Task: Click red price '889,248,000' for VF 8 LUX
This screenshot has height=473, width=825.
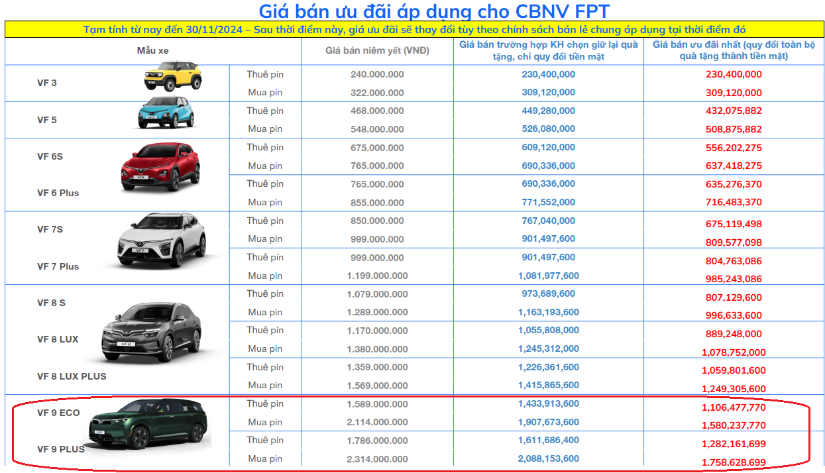Action: [x=733, y=335]
